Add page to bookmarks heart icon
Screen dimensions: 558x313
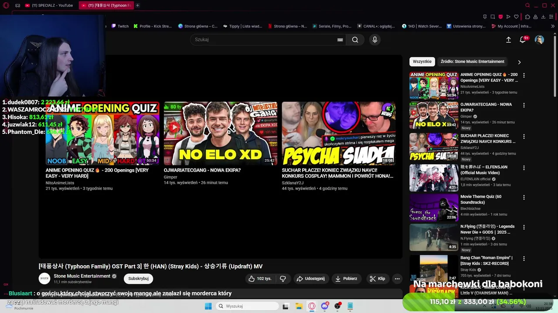516,17
